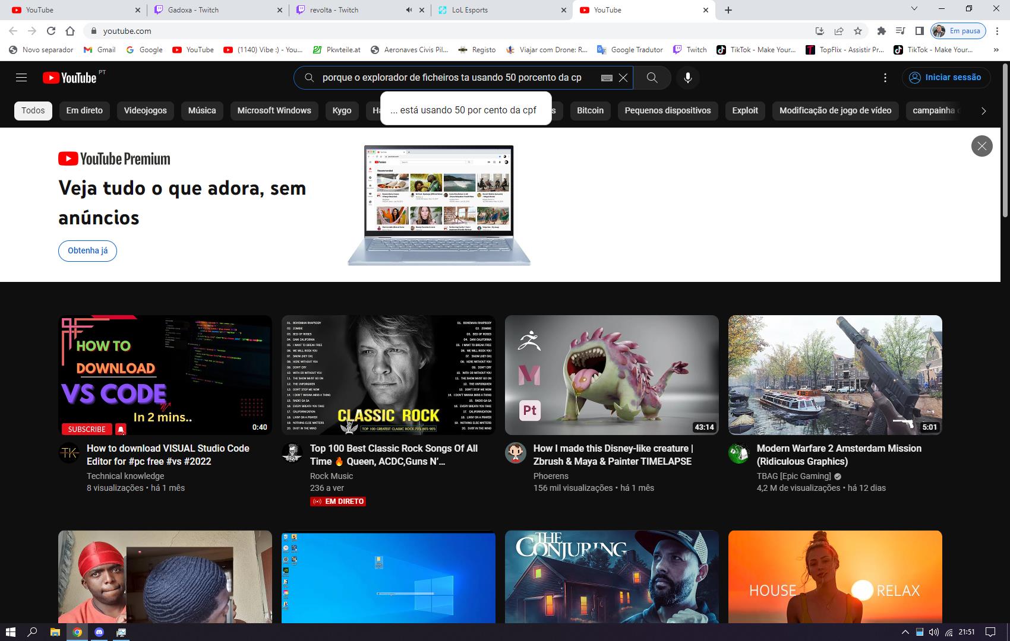Click the search magnifier button
The height and width of the screenshot is (641, 1010).
[x=652, y=78]
